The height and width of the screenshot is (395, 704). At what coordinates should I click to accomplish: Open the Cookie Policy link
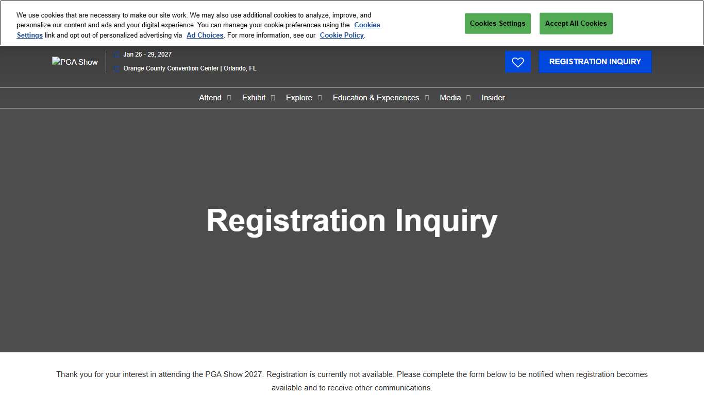(x=342, y=35)
